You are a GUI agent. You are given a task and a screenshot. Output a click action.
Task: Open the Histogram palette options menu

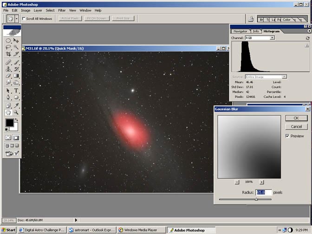[x=309, y=31]
